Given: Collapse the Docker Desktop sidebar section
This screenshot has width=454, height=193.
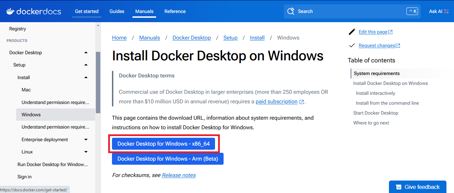Looking at the screenshot, I should click(x=86, y=53).
